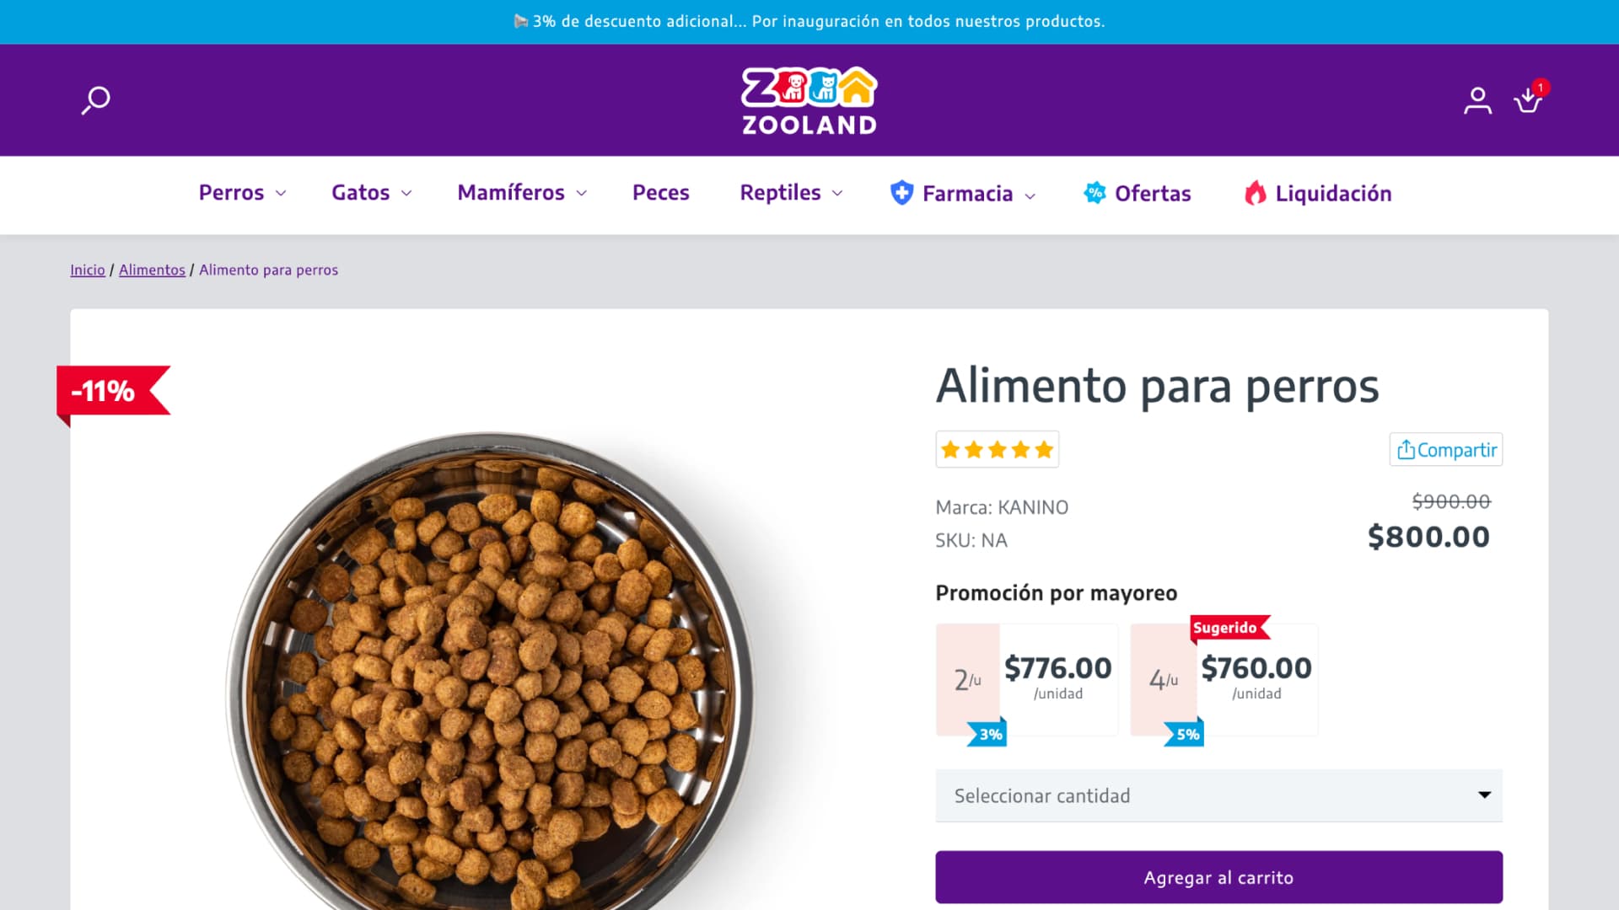Open the search magnifier icon

point(95,100)
